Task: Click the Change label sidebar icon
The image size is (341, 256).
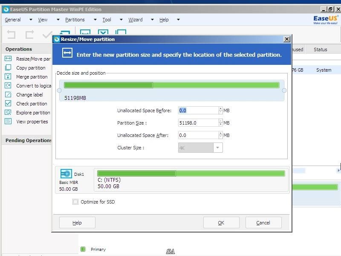Action: point(8,94)
